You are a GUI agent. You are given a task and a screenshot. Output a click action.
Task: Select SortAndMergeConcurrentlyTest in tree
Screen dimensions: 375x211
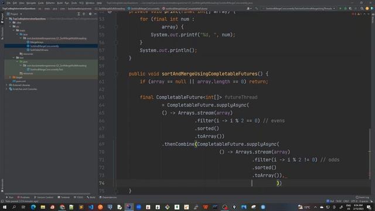click(45, 69)
